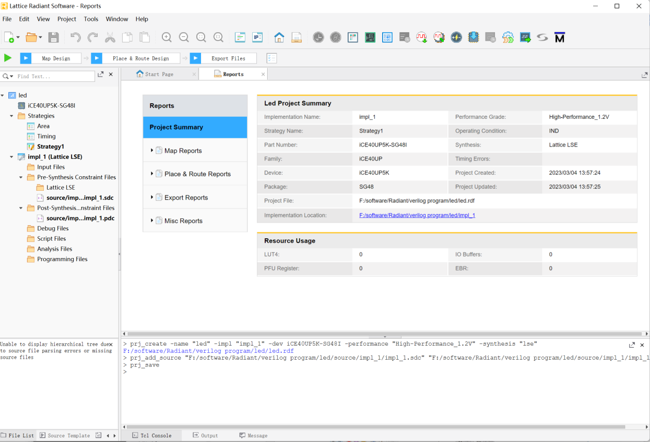Click the Export Files button

[x=223, y=58]
